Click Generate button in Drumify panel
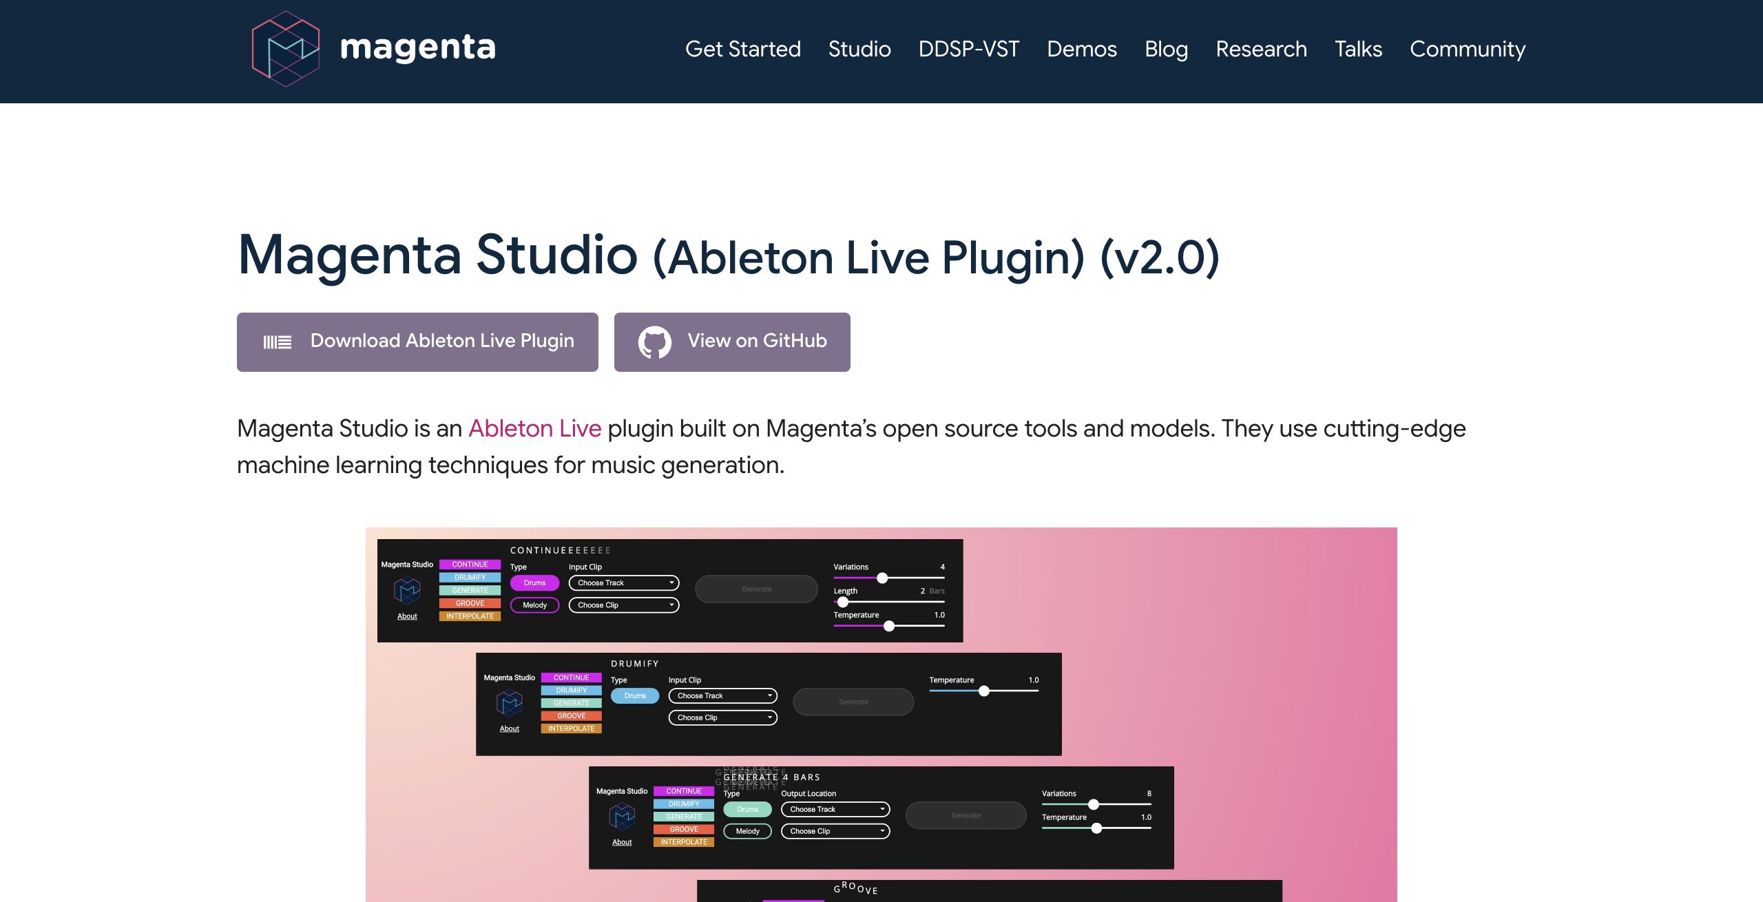Screen dimensions: 1763x902 click(x=853, y=702)
